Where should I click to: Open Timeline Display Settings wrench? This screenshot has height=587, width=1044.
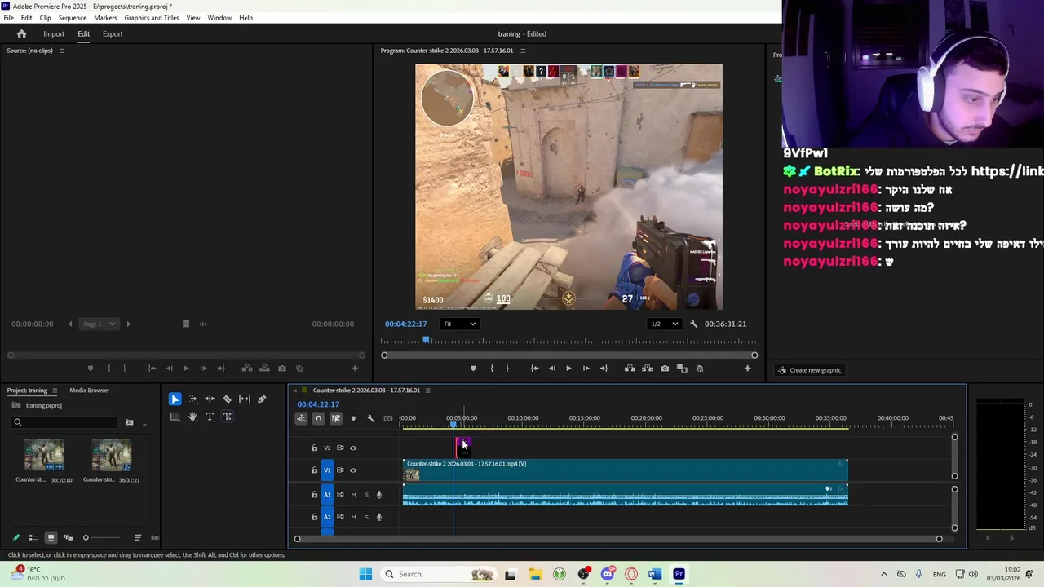(x=371, y=418)
